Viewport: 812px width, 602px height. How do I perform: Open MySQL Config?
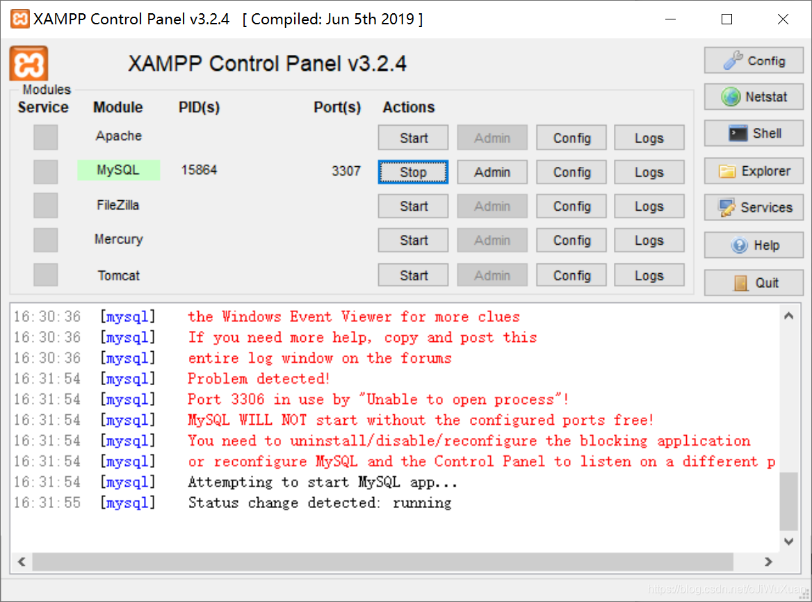click(571, 172)
